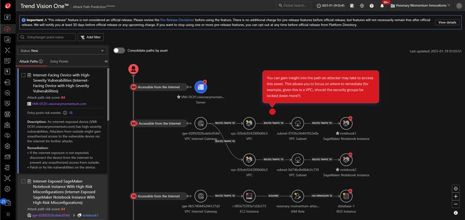465x220 pixels.
Task: Select the subnet-0d746c8e064c5c739 VPC Subnet node
Action: (298, 159)
